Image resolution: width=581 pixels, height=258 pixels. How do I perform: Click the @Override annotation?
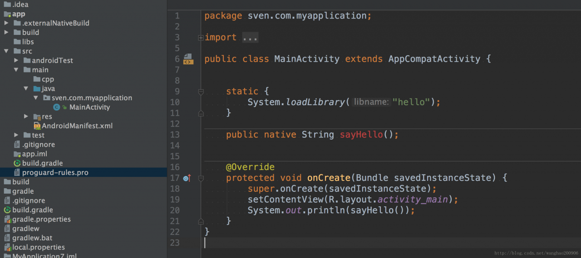point(250,167)
